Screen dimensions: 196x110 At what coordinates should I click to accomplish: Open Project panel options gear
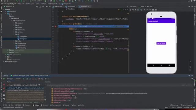47,7
